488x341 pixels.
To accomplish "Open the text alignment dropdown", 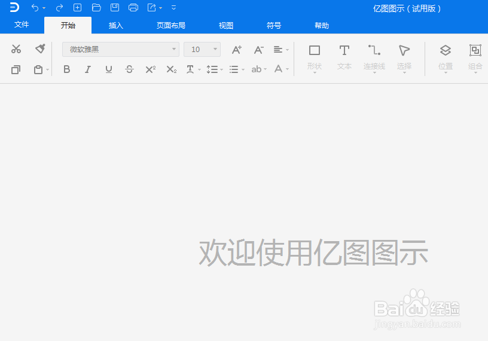I will pos(281,50).
